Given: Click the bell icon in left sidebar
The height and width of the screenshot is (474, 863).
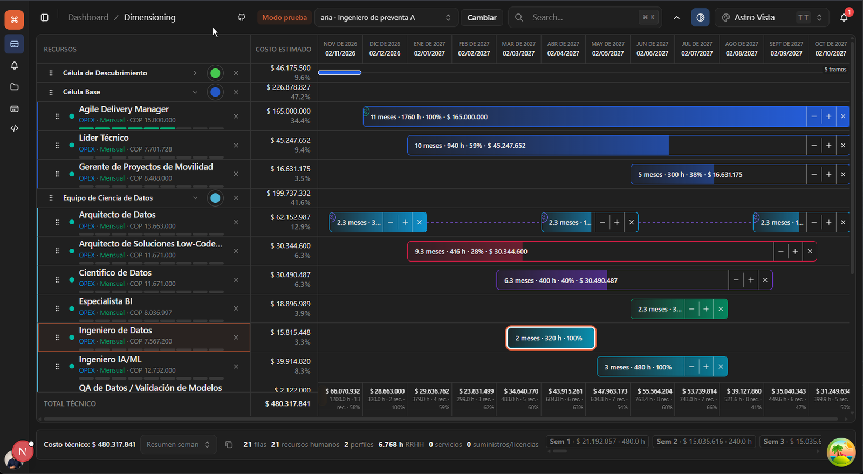Looking at the screenshot, I should 15,65.
